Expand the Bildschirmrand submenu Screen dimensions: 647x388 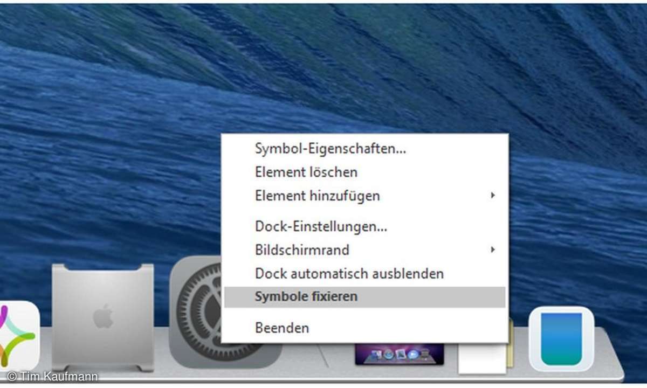pos(364,250)
